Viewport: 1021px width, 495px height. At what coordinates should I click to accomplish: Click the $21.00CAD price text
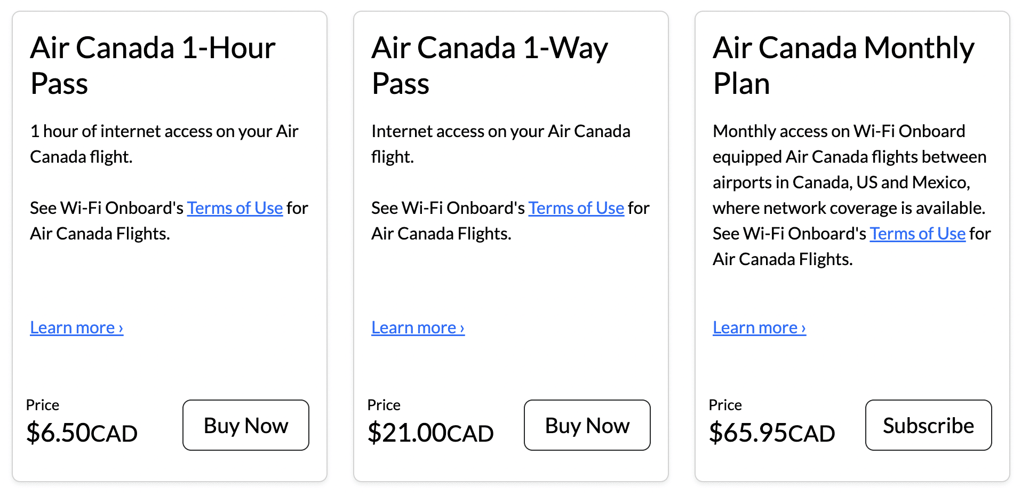tap(430, 433)
